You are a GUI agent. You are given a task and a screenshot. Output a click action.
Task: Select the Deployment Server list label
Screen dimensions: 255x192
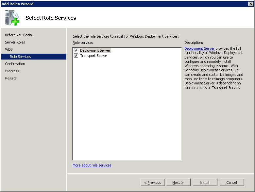click(95, 50)
